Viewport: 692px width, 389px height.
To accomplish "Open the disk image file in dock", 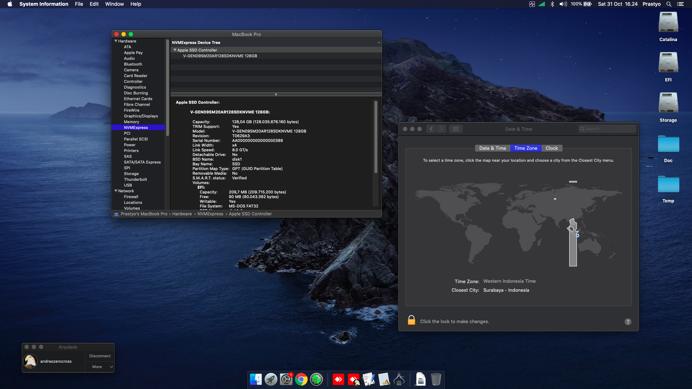I will point(421,379).
